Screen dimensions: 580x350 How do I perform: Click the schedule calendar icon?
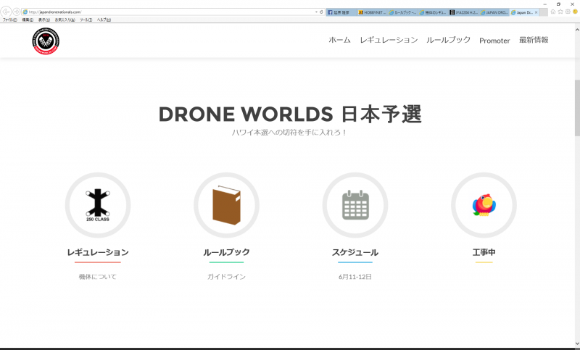point(355,205)
